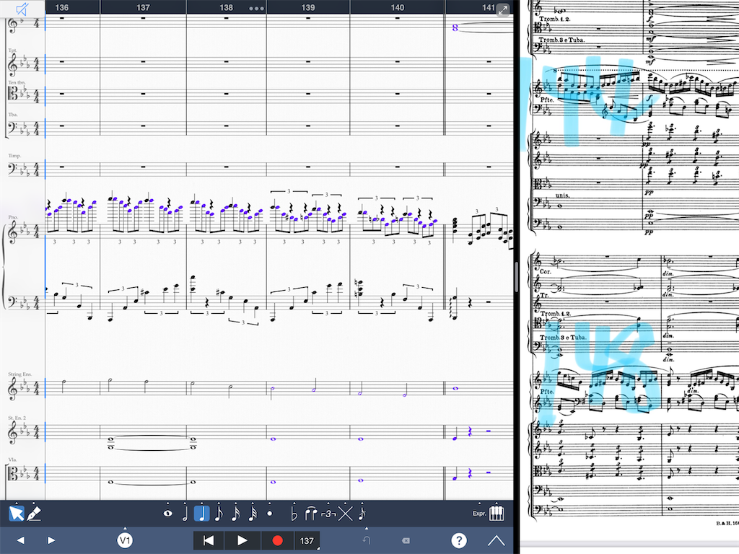Viewport: 739px width, 554px height.
Task: Select the Timp. staff label
Action: click(x=14, y=156)
